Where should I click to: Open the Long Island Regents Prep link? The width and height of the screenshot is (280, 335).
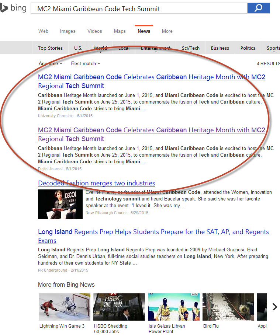point(153,236)
